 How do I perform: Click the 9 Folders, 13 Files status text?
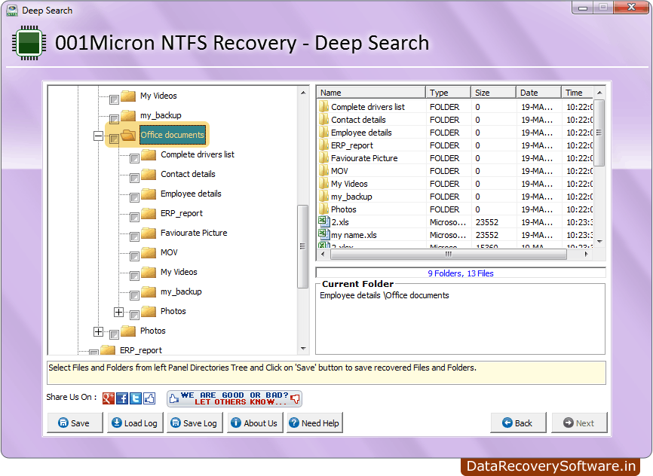coord(461,273)
